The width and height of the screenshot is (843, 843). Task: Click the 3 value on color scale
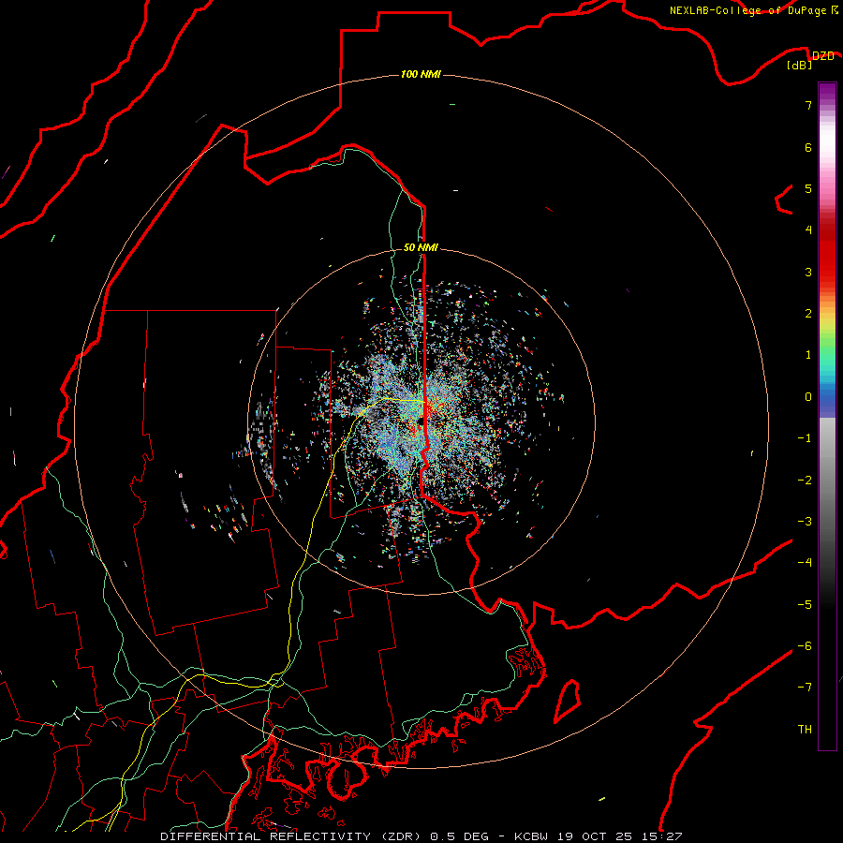[808, 272]
